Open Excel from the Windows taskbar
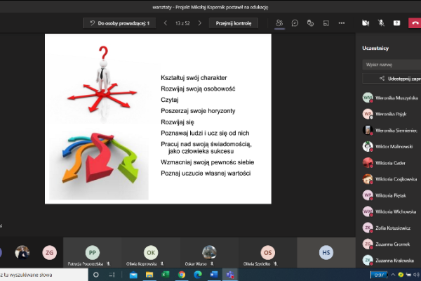This screenshot has width=421, height=281. (x=166, y=275)
